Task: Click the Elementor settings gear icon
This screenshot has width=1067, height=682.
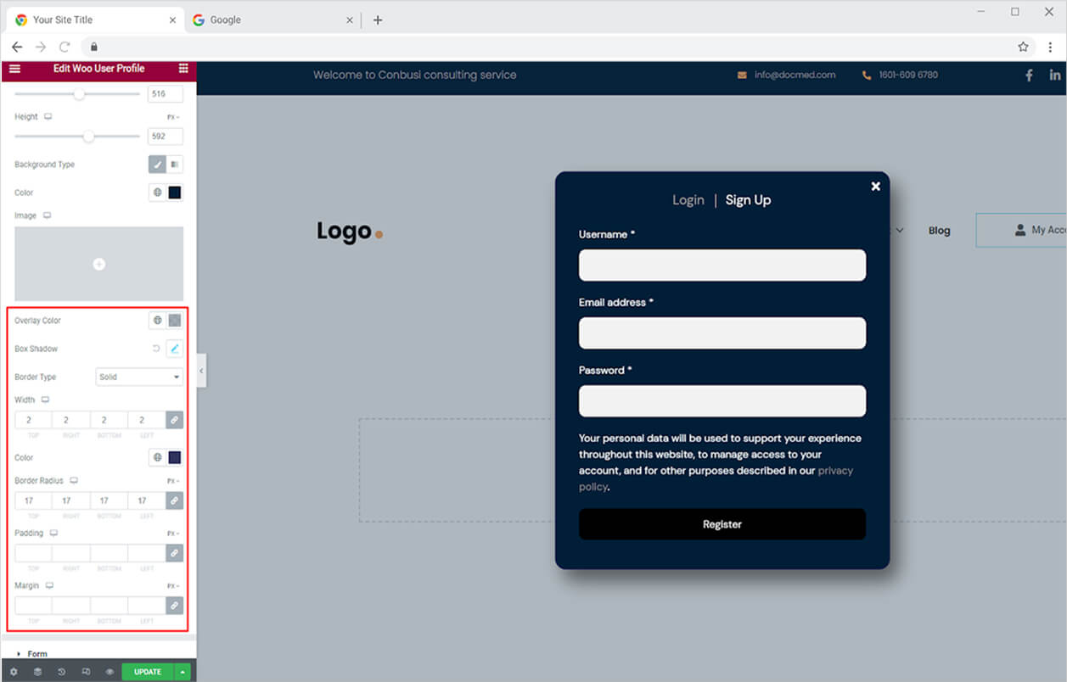Action: (14, 672)
